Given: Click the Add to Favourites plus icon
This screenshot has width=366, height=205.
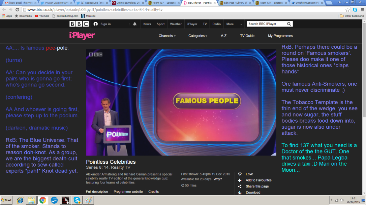Looking at the screenshot, I should (x=240, y=180).
